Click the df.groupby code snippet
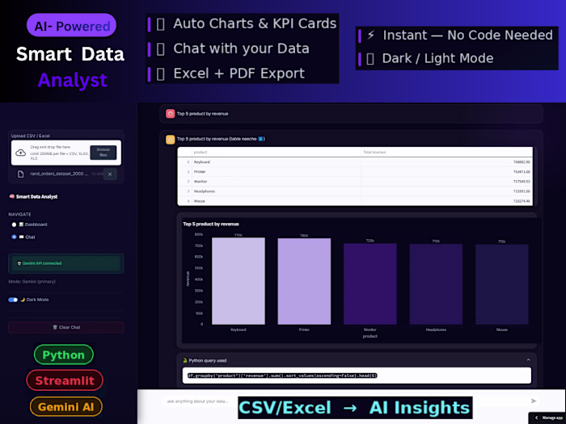 coord(282,376)
